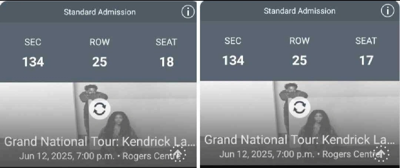Select the Standard Admission header on the seat 17 ticket
Screen dimensions: 400x168
coord(300,11)
